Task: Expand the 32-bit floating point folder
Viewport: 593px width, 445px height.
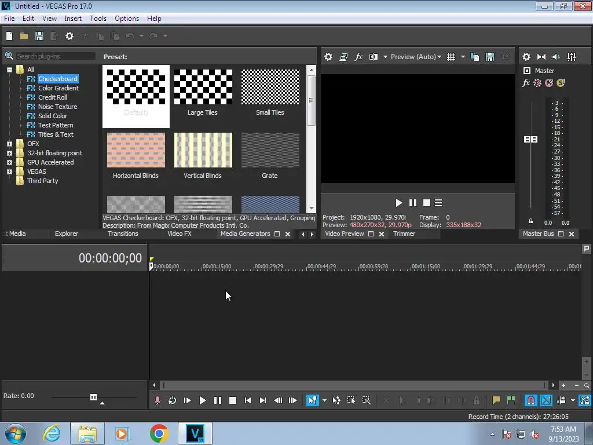Action: (x=9, y=153)
